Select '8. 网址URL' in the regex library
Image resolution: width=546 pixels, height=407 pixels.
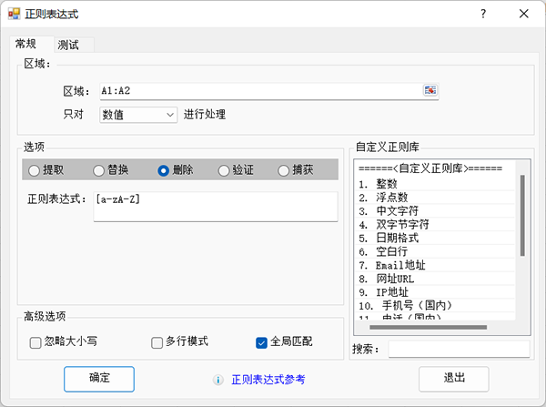[x=436, y=279]
